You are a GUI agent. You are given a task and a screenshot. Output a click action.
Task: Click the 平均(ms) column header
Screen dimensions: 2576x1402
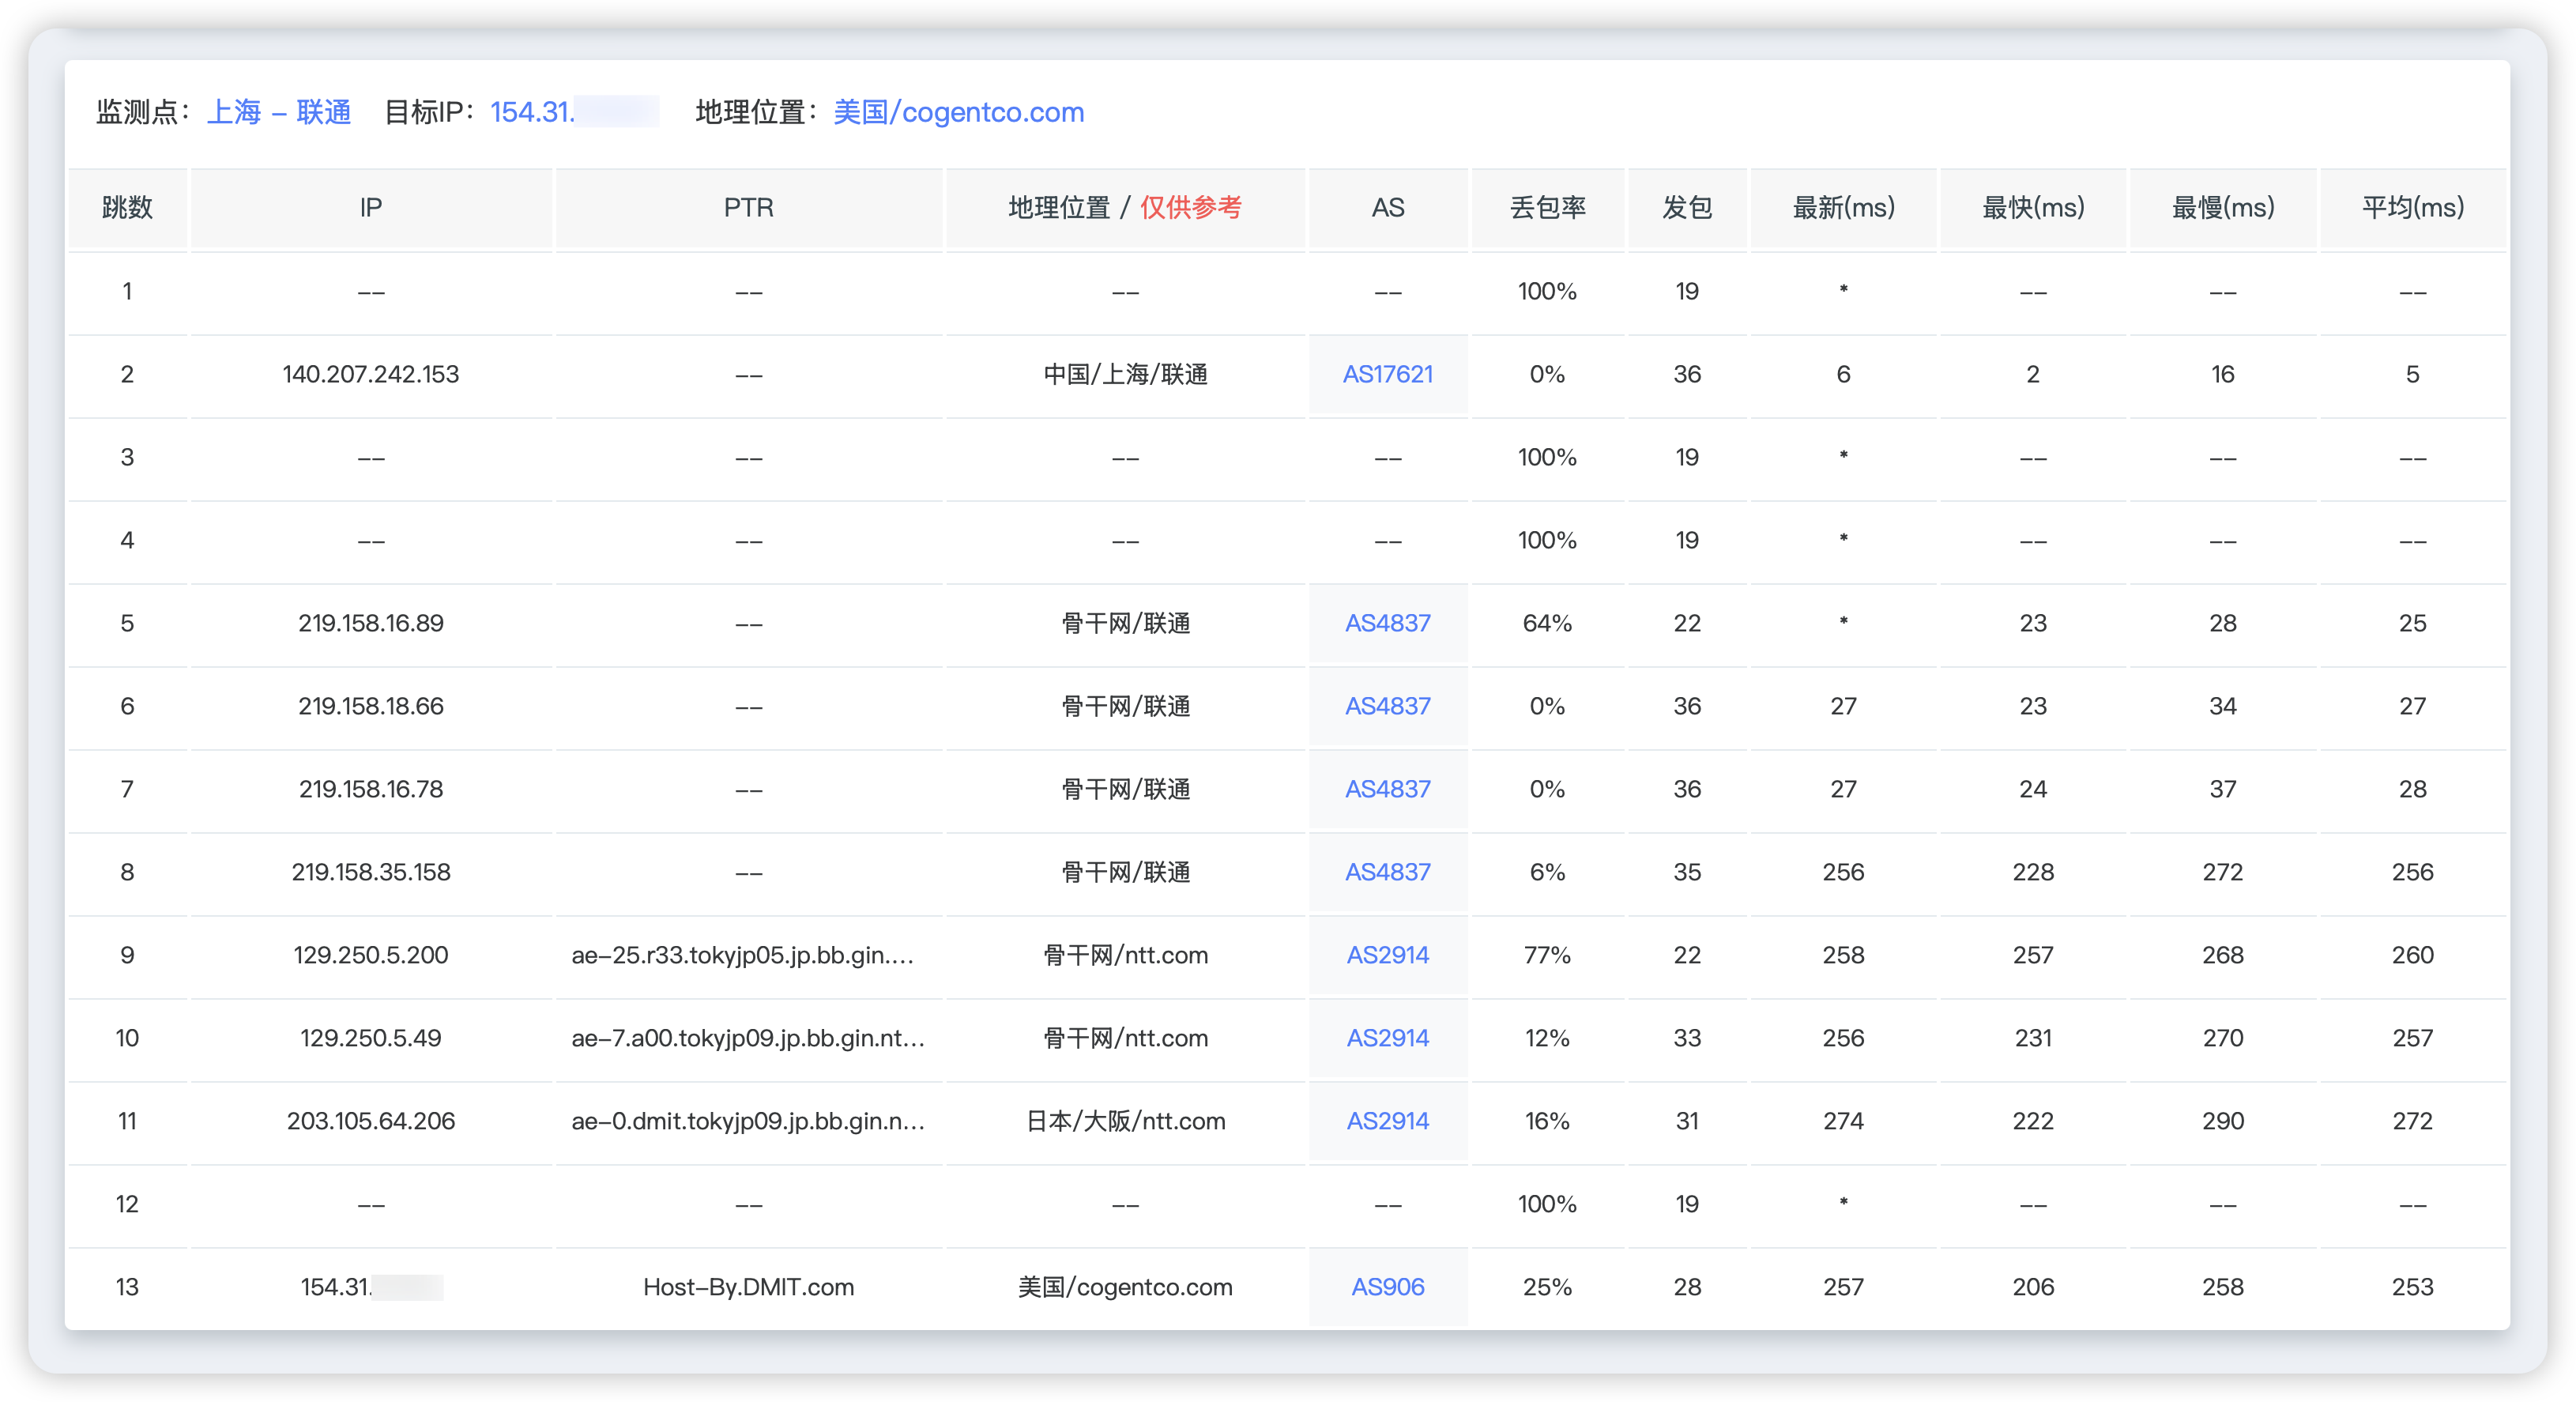tap(2412, 208)
